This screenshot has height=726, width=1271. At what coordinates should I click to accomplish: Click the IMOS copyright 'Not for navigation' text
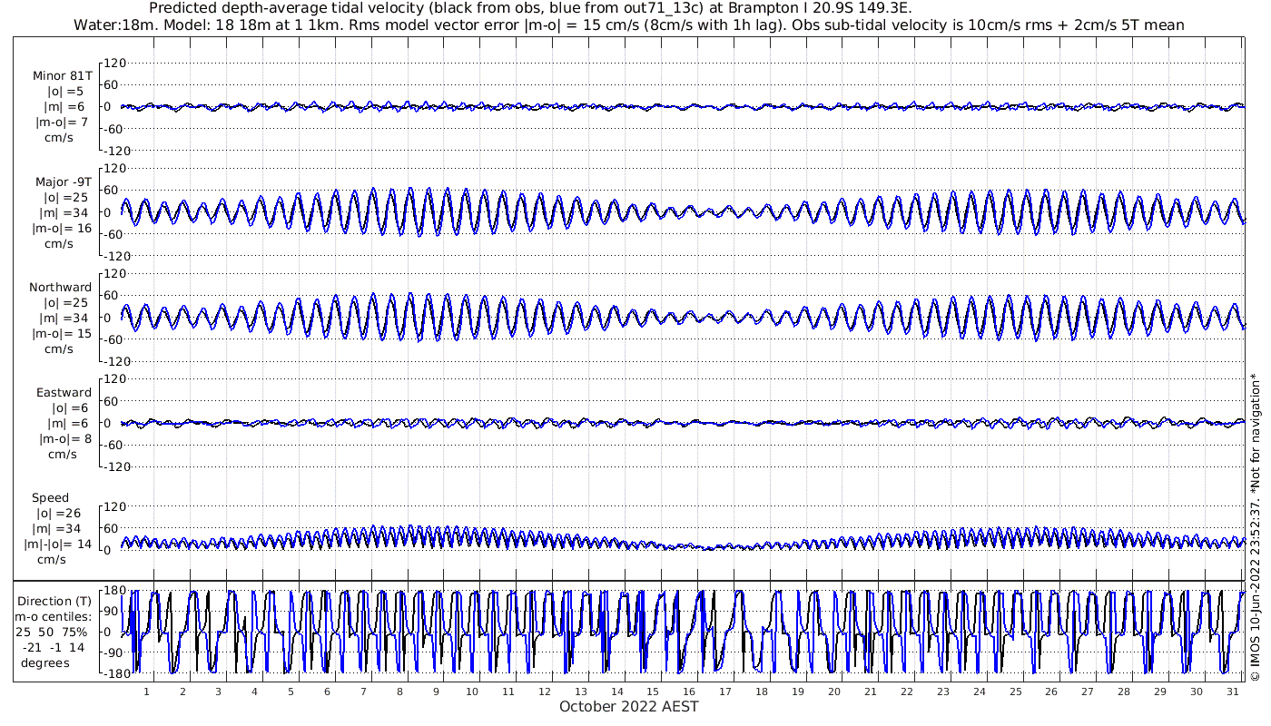1255,526
